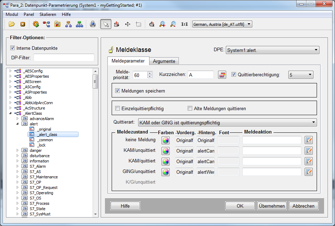Expand the _AESConfig tree node
Viewport: 335px width, 226px height.
click(10, 71)
